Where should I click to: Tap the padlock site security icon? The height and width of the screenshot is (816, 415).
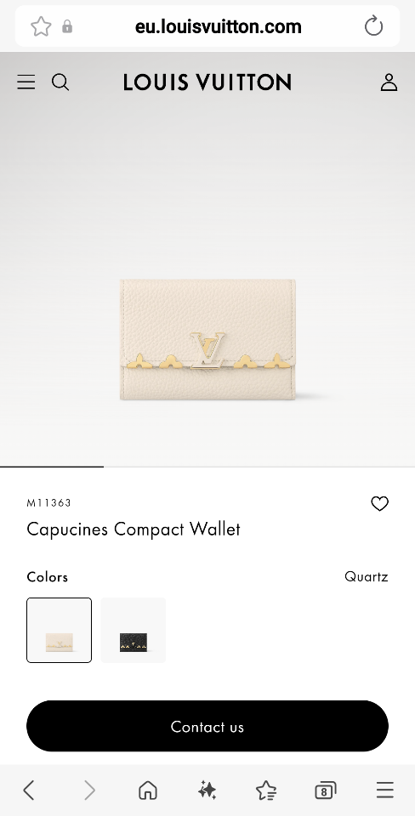[x=67, y=26]
